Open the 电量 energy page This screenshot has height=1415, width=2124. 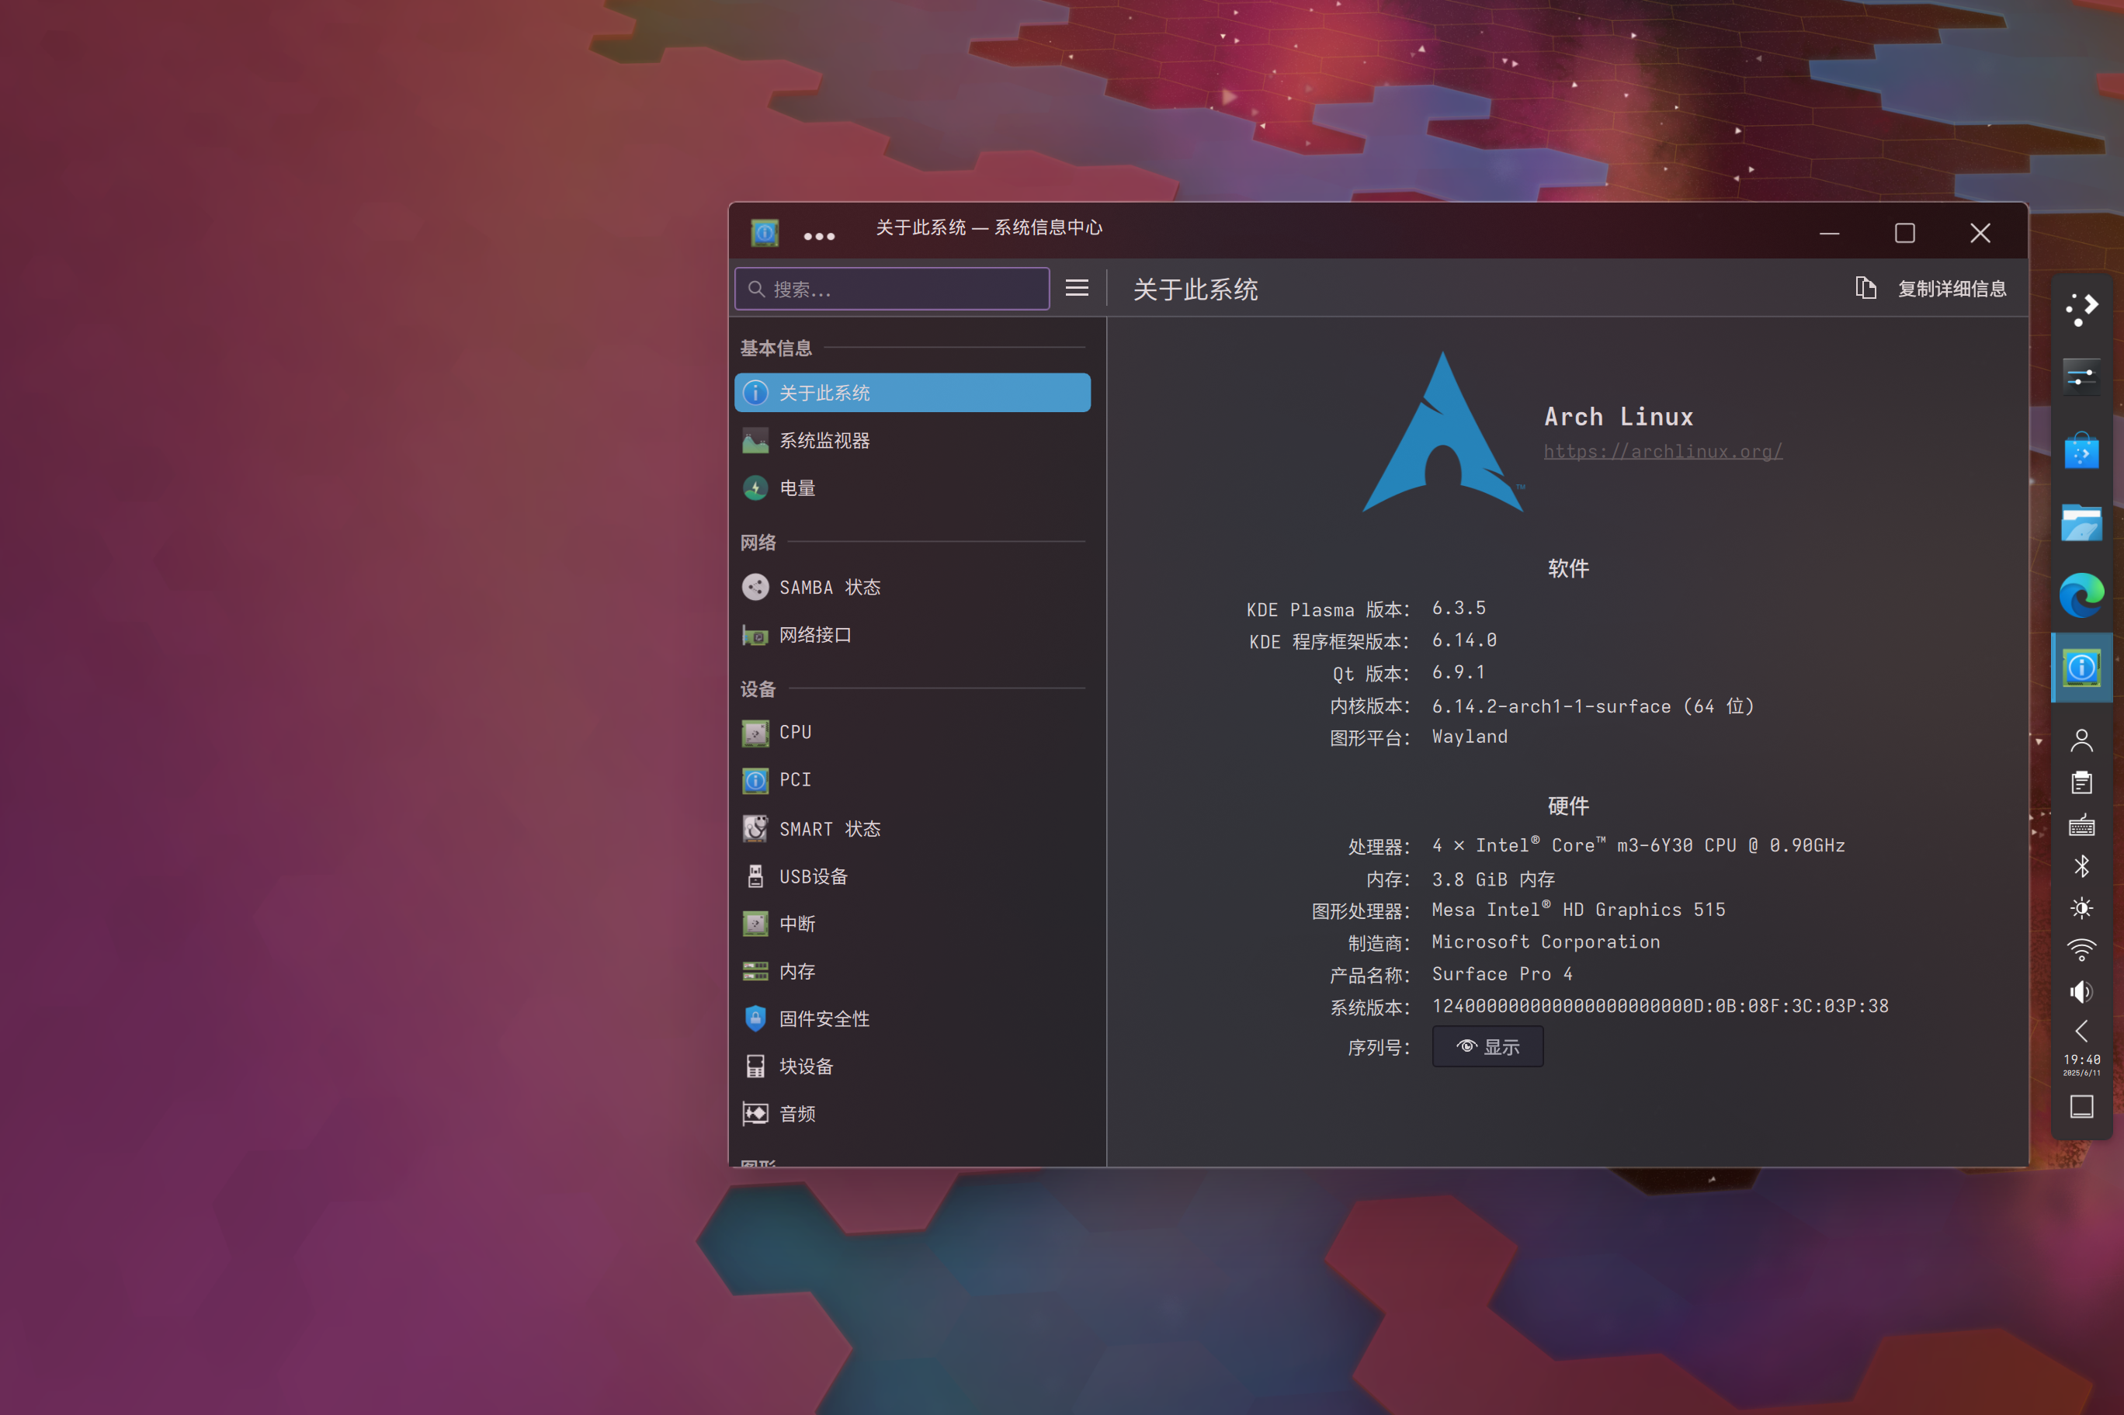click(x=911, y=488)
